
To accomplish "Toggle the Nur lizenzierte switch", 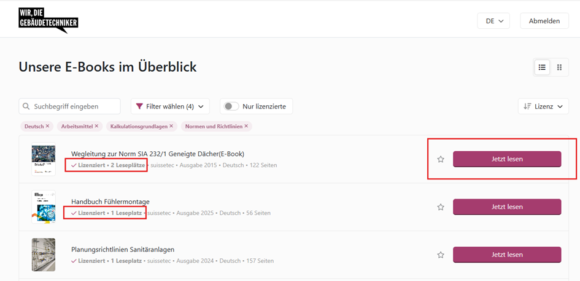I will [231, 106].
